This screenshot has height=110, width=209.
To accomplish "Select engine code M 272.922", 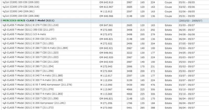I will (x=106, y=44).
